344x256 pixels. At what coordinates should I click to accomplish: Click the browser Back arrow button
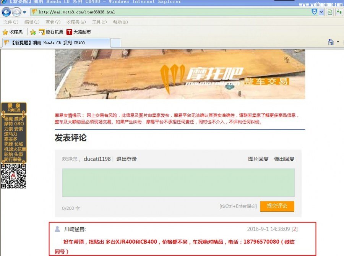click(x=6, y=12)
